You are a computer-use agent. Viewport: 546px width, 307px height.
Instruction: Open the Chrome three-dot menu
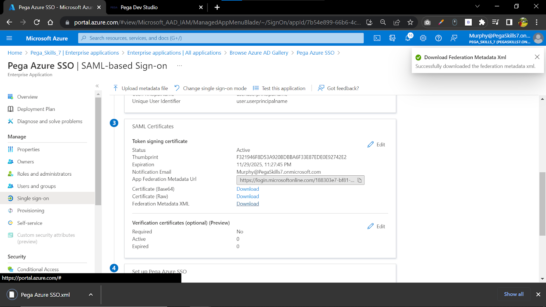click(x=536, y=22)
